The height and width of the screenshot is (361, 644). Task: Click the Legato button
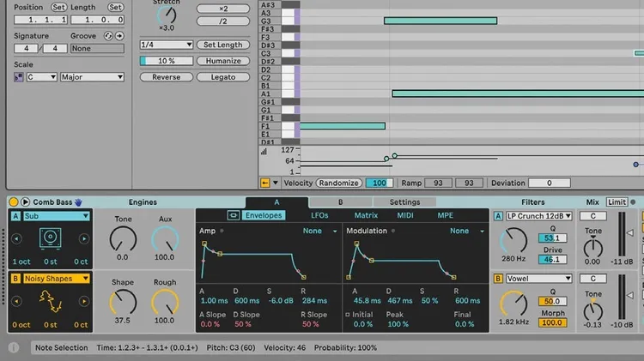click(x=223, y=77)
